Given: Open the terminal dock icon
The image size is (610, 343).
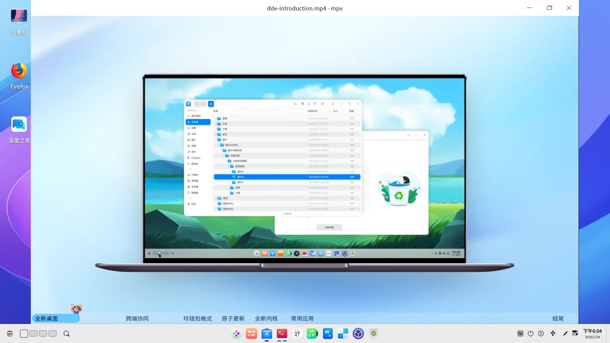Looking at the screenshot, I should [282, 333].
